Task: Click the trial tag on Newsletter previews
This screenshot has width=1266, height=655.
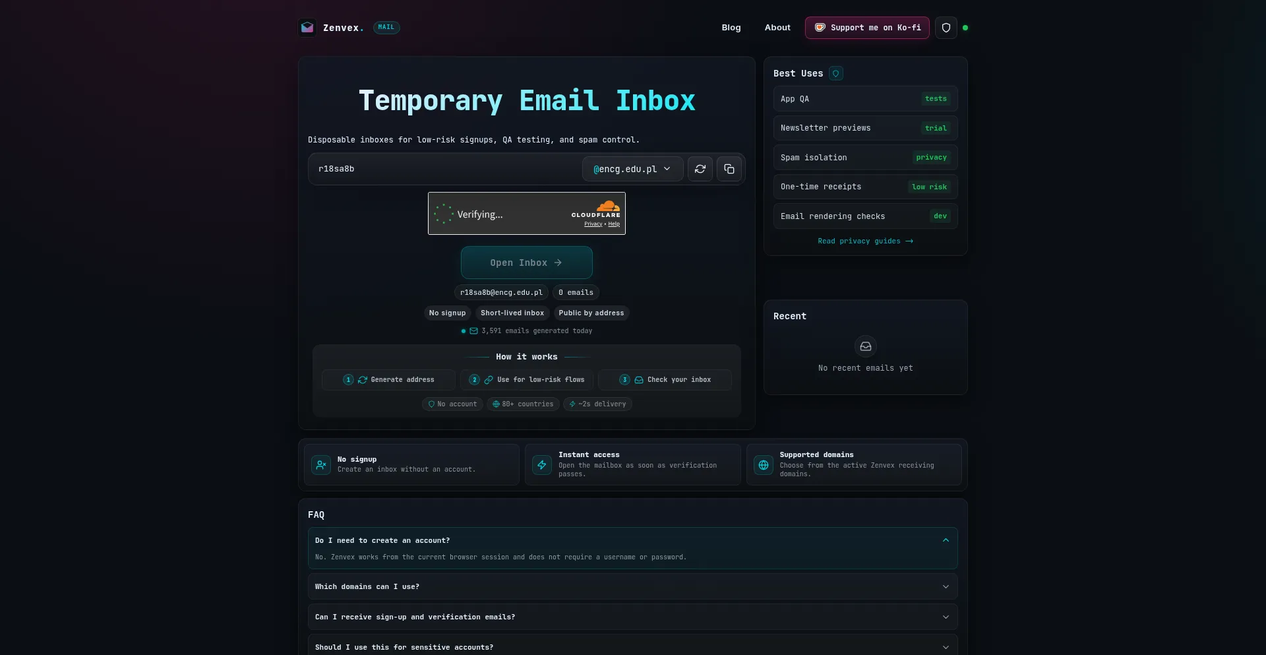Action: click(936, 128)
